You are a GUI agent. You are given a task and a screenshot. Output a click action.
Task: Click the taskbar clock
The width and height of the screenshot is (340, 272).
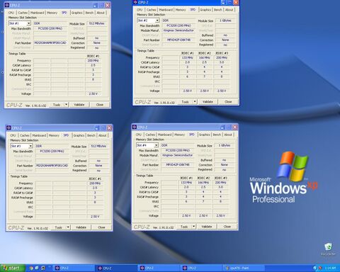(330, 268)
